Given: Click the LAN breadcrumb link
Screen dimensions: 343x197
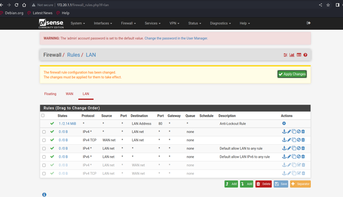Looking at the screenshot, I should point(91,55).
